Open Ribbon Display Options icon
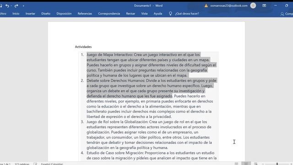Viewport: 293px width, 165px height. click(264, 5)
